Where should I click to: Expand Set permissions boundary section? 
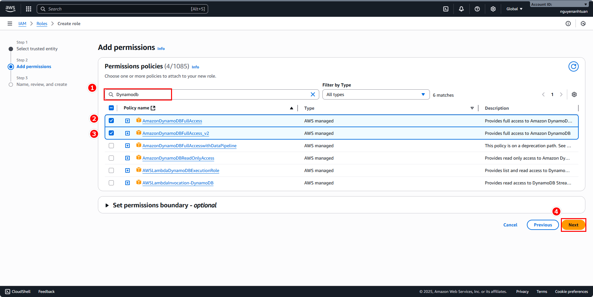point(107,205)
